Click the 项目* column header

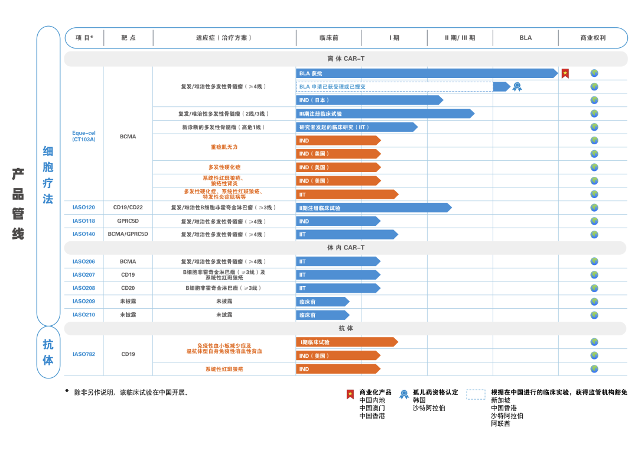[x=84, y=38]
